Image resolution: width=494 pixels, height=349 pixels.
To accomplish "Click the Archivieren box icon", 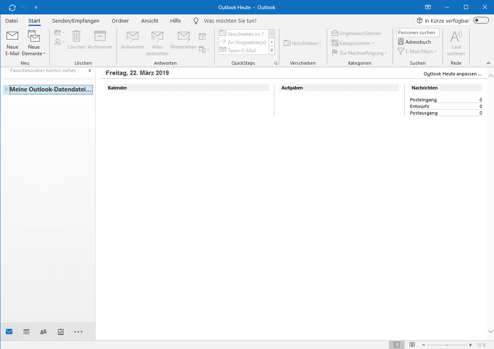I will (100, 36).
